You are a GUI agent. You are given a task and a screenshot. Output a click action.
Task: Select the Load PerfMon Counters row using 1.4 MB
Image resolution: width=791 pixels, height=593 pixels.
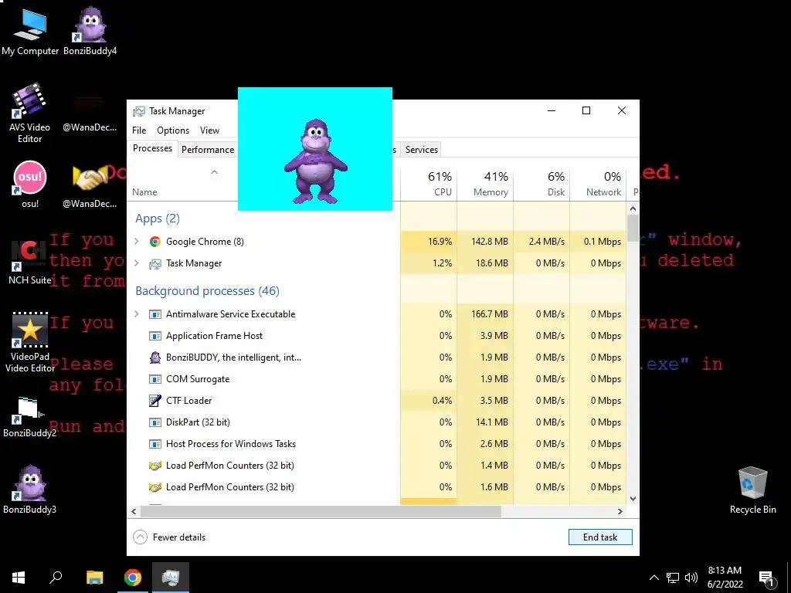(x=377, y=466)
